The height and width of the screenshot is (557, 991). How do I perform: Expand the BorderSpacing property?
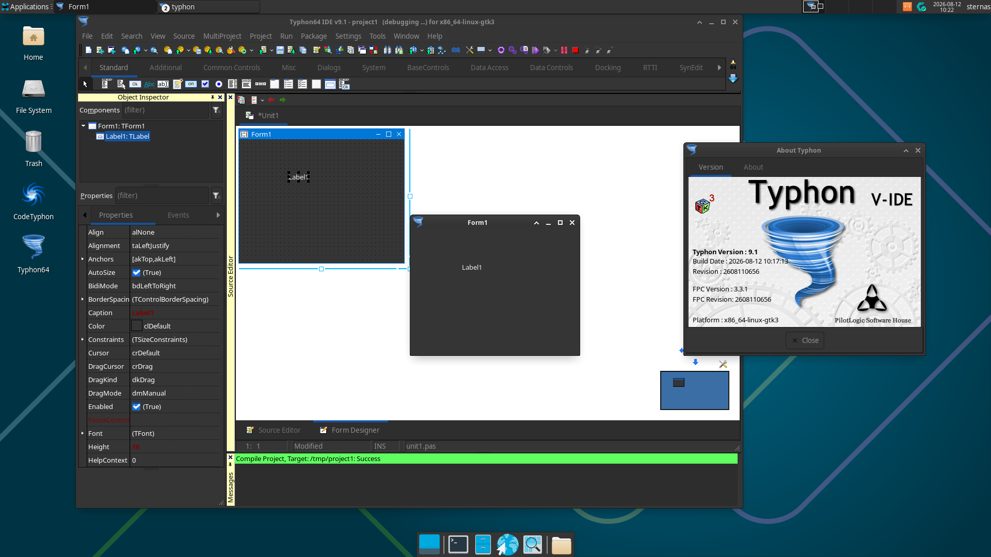pyautogui.click(x=83, y=299)
